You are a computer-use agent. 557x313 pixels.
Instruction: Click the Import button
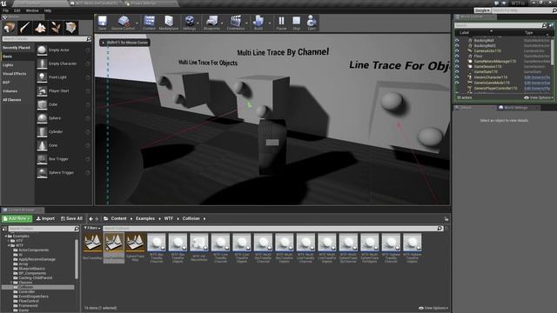[x=45, y=218]
